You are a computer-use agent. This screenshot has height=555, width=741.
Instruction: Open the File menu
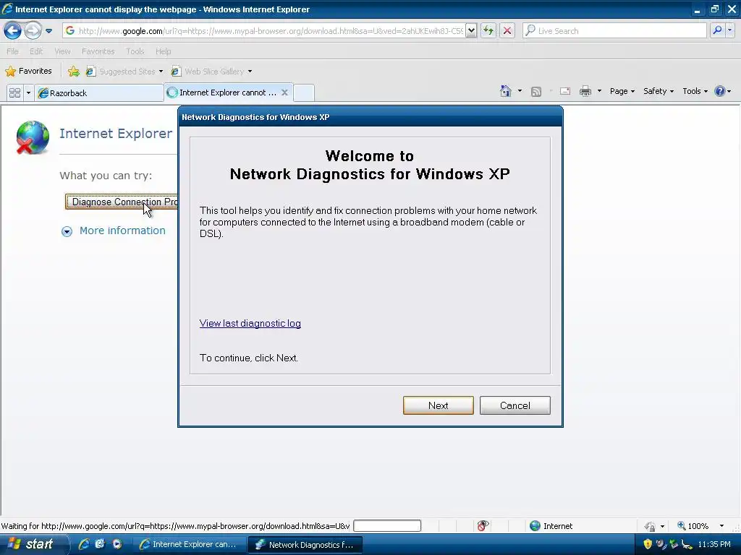click(x=12, y=51)
